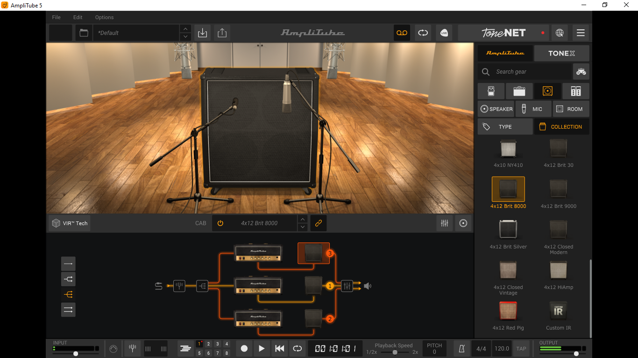
Task: Switch to Live mode icon
Action: click(x=444, y=33)
